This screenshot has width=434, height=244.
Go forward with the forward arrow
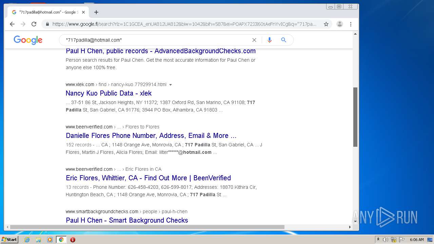click(23, 24)
